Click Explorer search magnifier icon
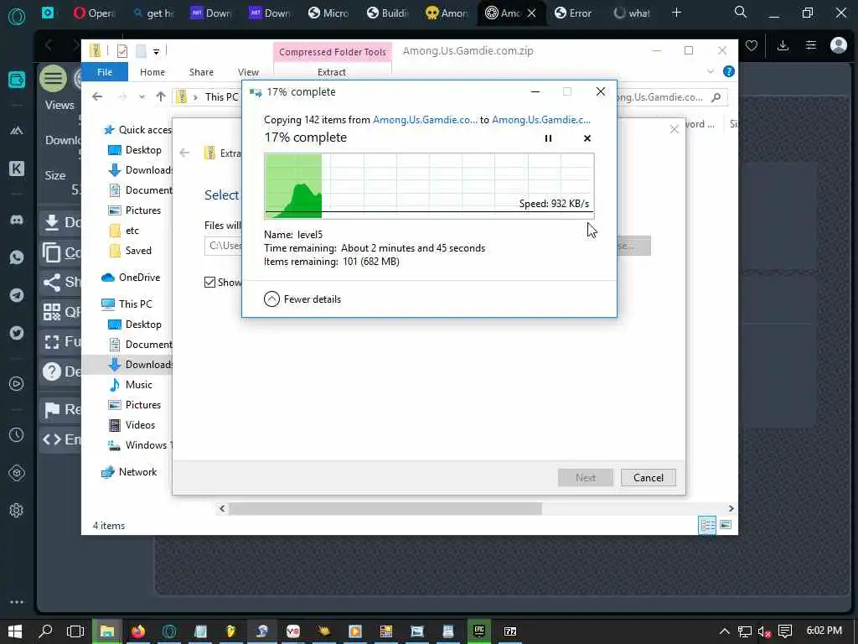858x644 pixels. click(x=716, y=97)
